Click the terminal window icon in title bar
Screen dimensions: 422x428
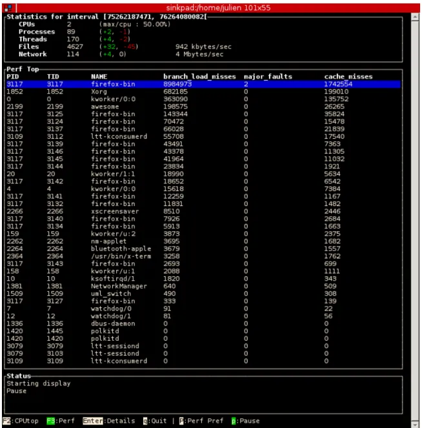(8, 8)
